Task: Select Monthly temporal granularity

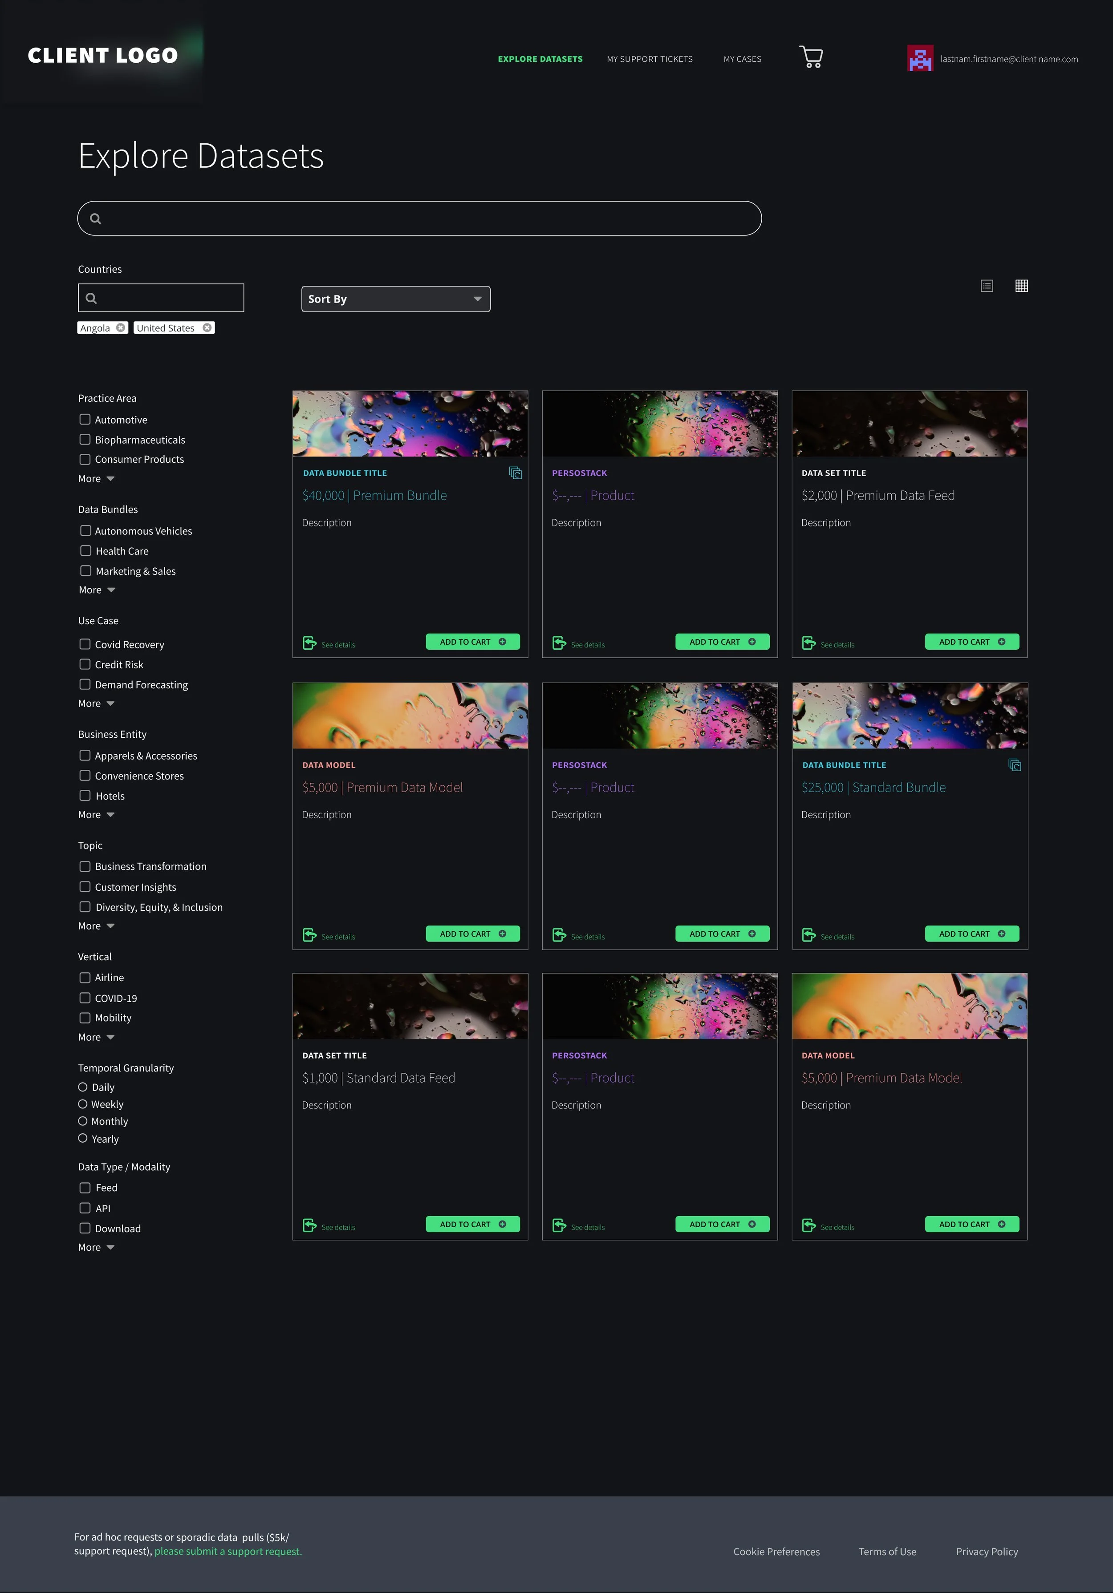Action: pyautogui.click(x=83, y=1121)
